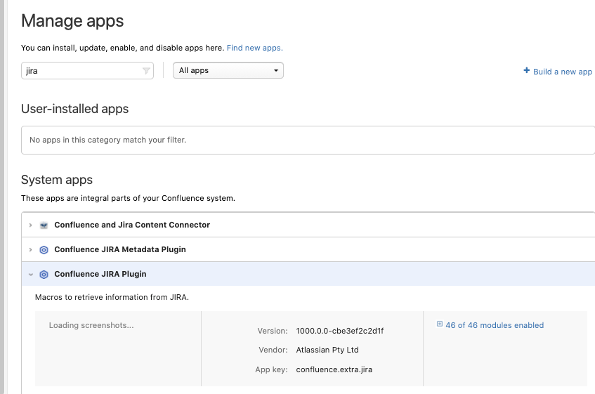Click the Confluence JIRA Plugin title
Screen dimensions: 595x394
click(x=100, y=274)
